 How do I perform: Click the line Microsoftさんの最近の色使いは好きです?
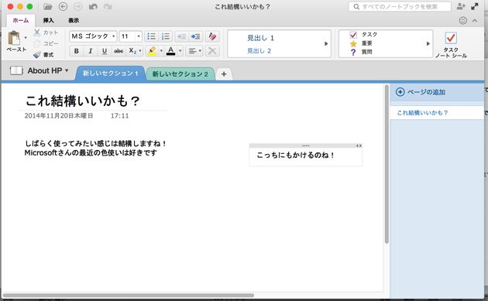click(91, 152)
